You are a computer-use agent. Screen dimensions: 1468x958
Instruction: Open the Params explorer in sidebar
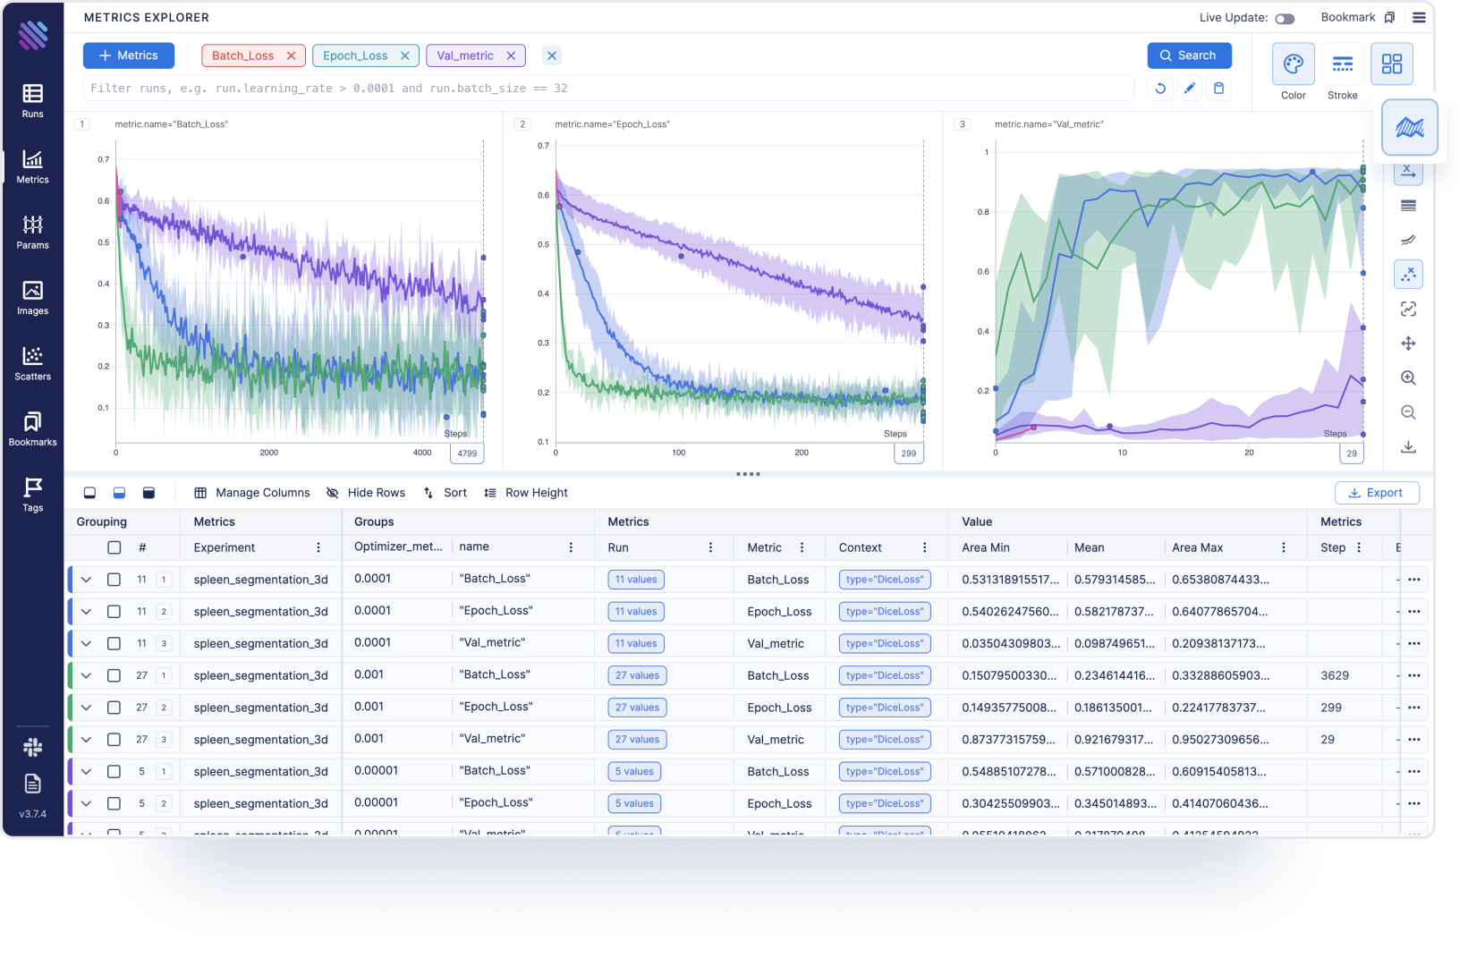pos(32,232)
